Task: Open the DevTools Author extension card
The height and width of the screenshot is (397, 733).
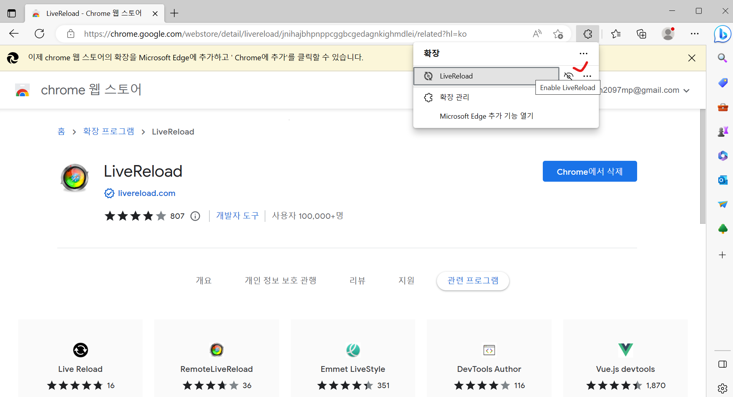Action: (489, 358)
